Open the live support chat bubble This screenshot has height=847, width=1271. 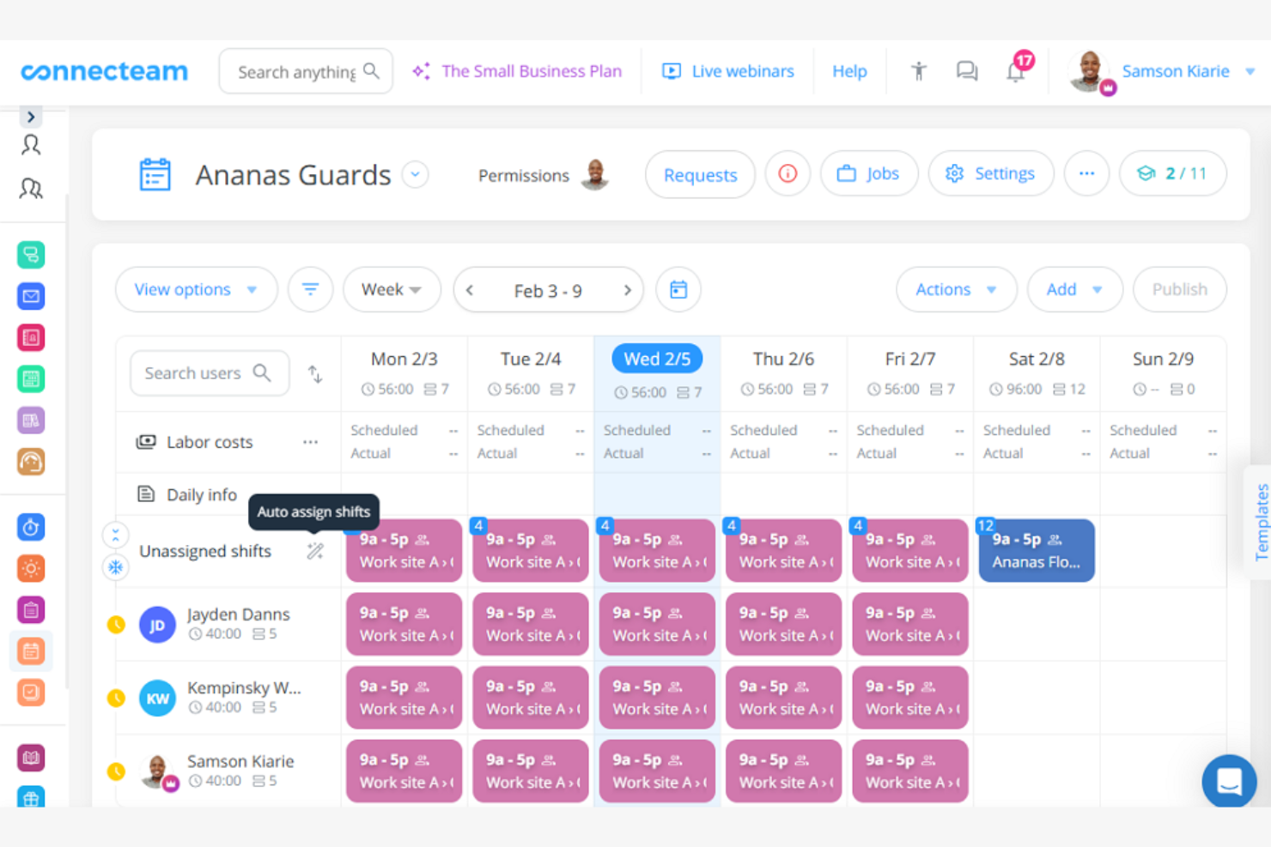1229,781
